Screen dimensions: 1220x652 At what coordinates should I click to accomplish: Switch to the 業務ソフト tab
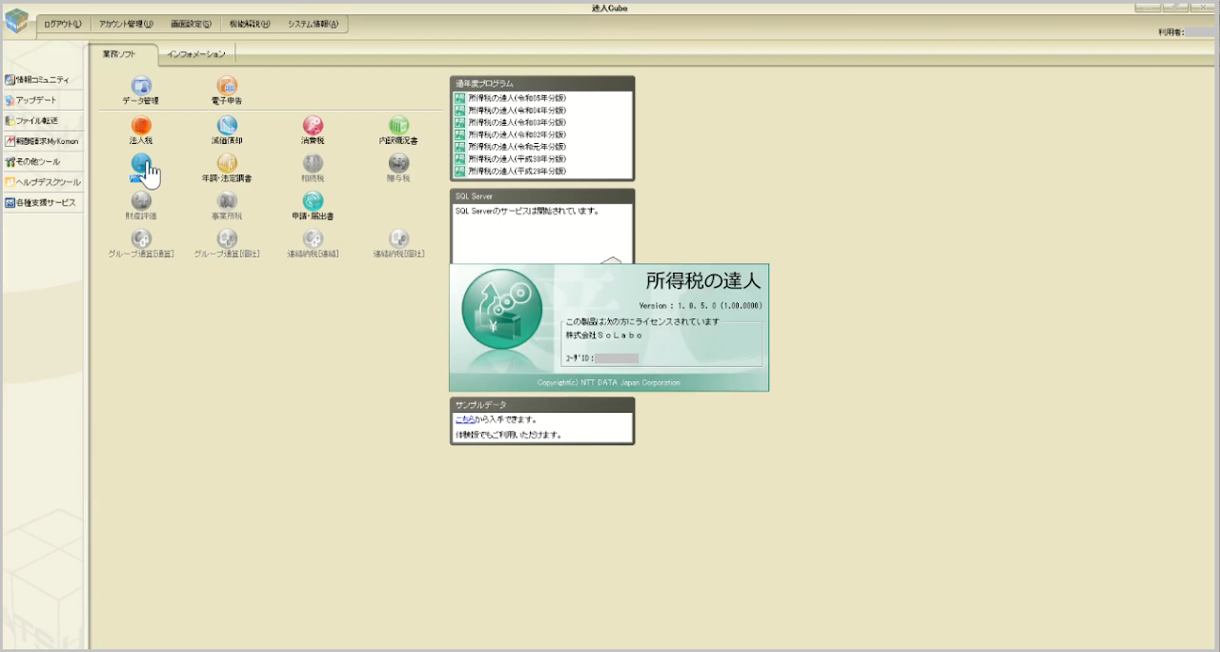point(121,54)
